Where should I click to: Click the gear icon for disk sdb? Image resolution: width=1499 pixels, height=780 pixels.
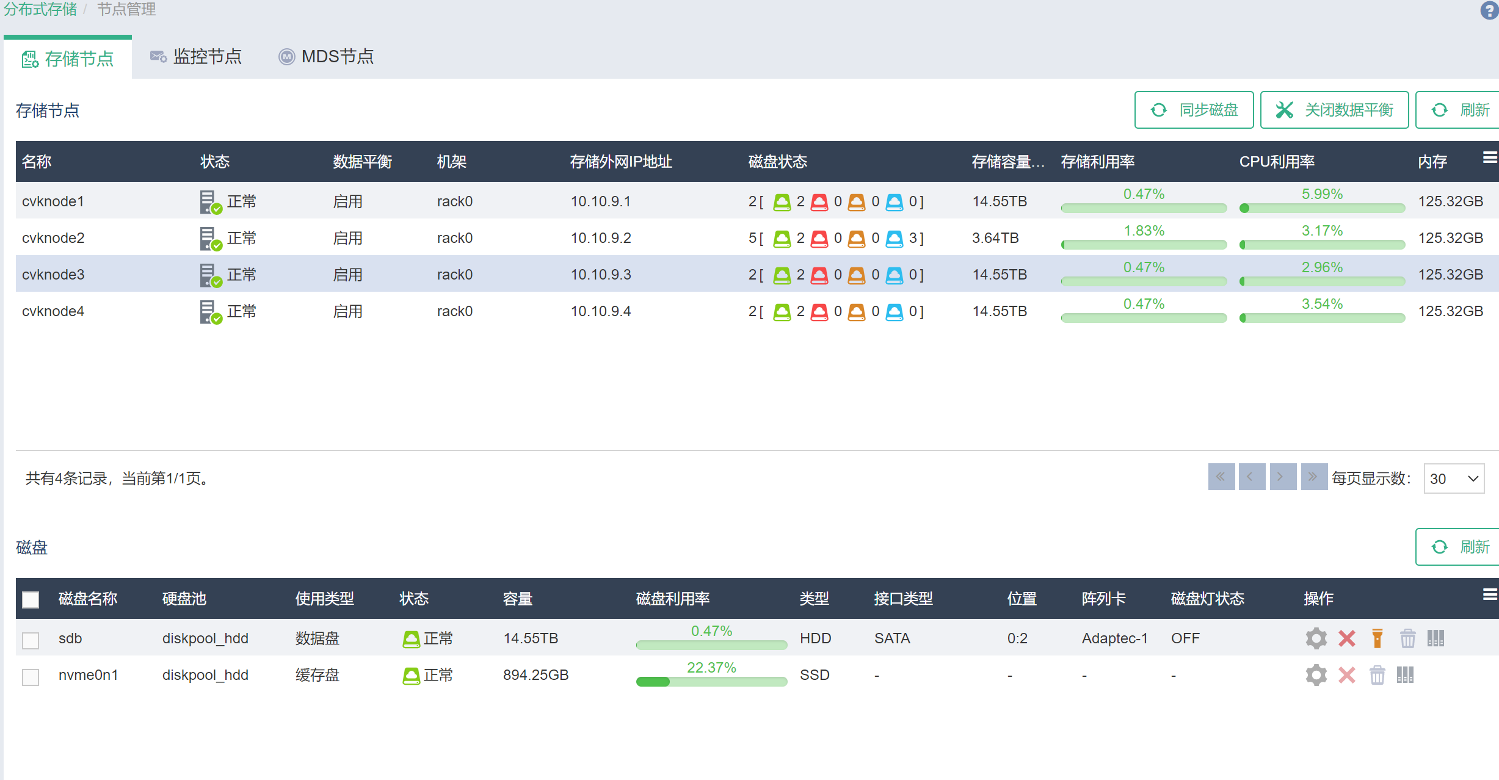tap(1316, 638)
